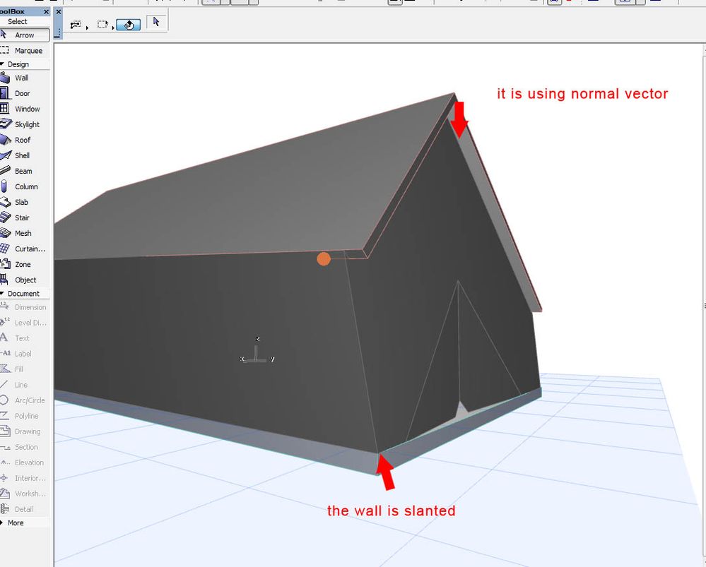Pick the Drawing tool

[24, 431]
